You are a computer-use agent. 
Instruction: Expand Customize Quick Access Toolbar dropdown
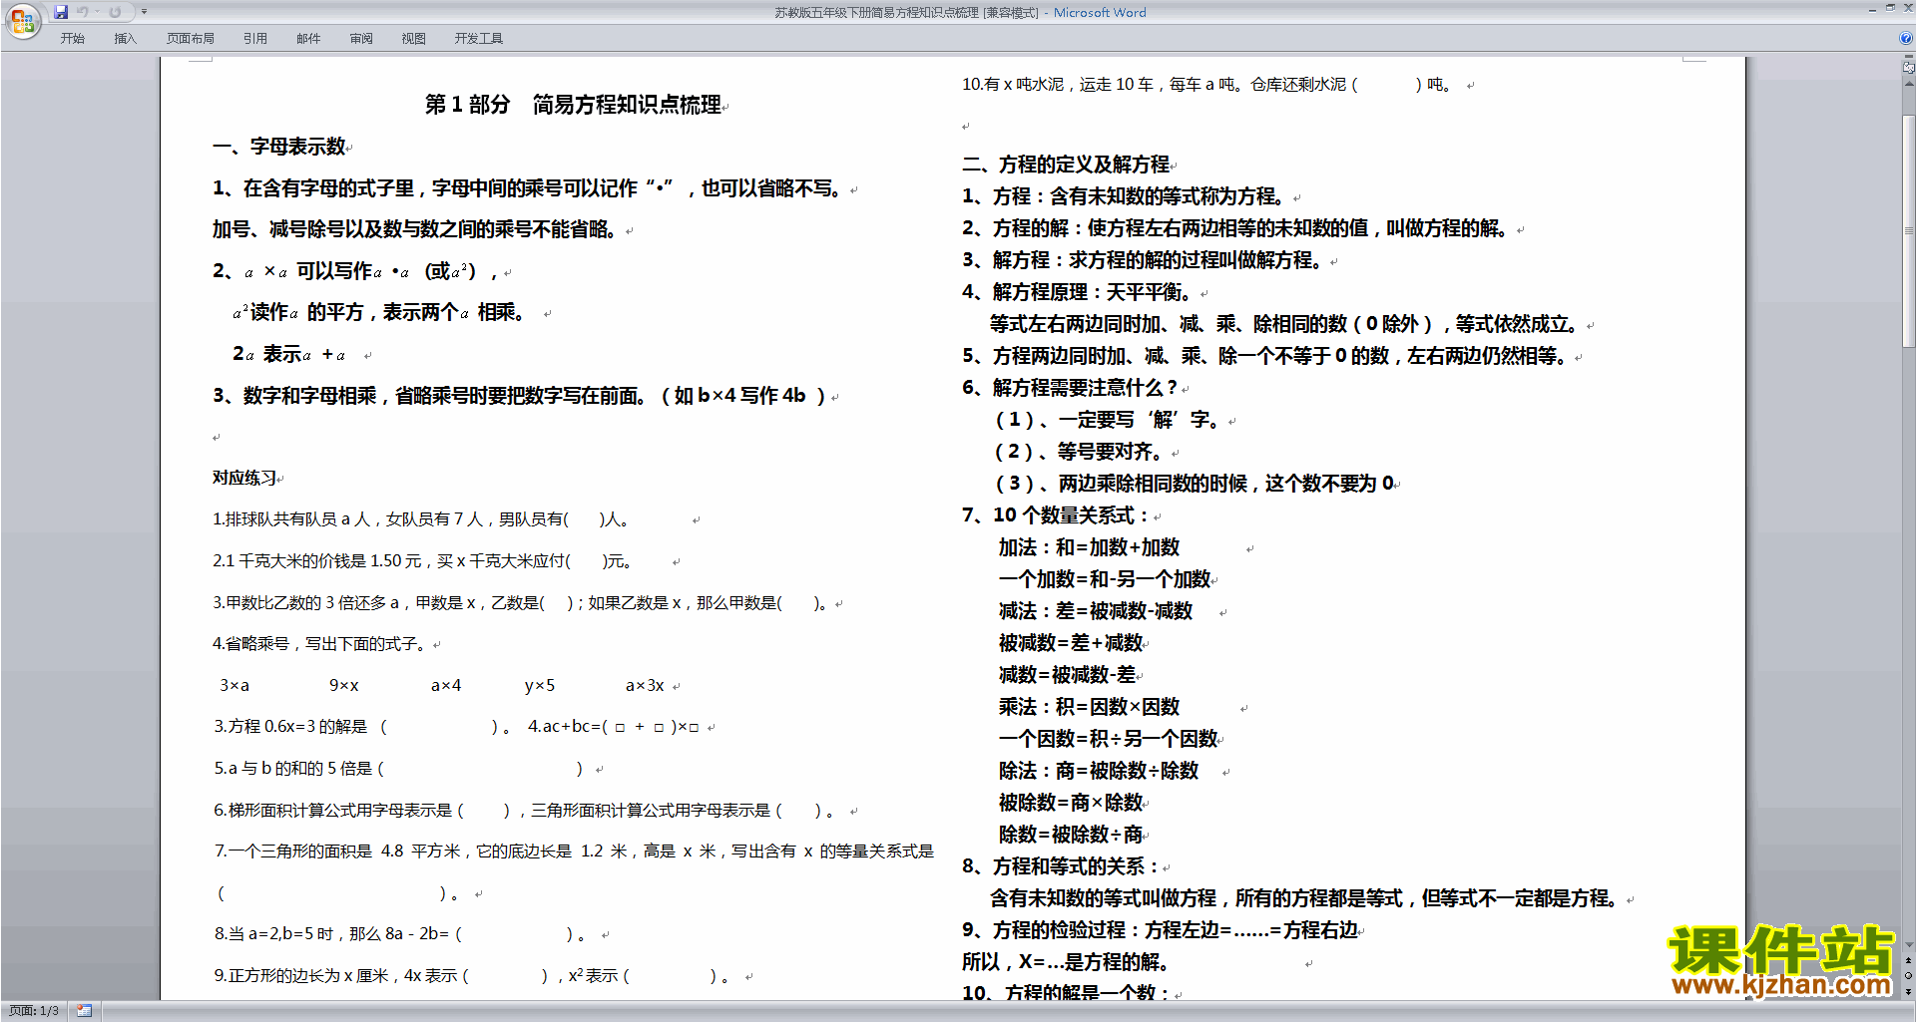pos(144,12)
